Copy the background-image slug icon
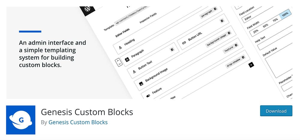 pyautogui.click(x=229, y=33)
